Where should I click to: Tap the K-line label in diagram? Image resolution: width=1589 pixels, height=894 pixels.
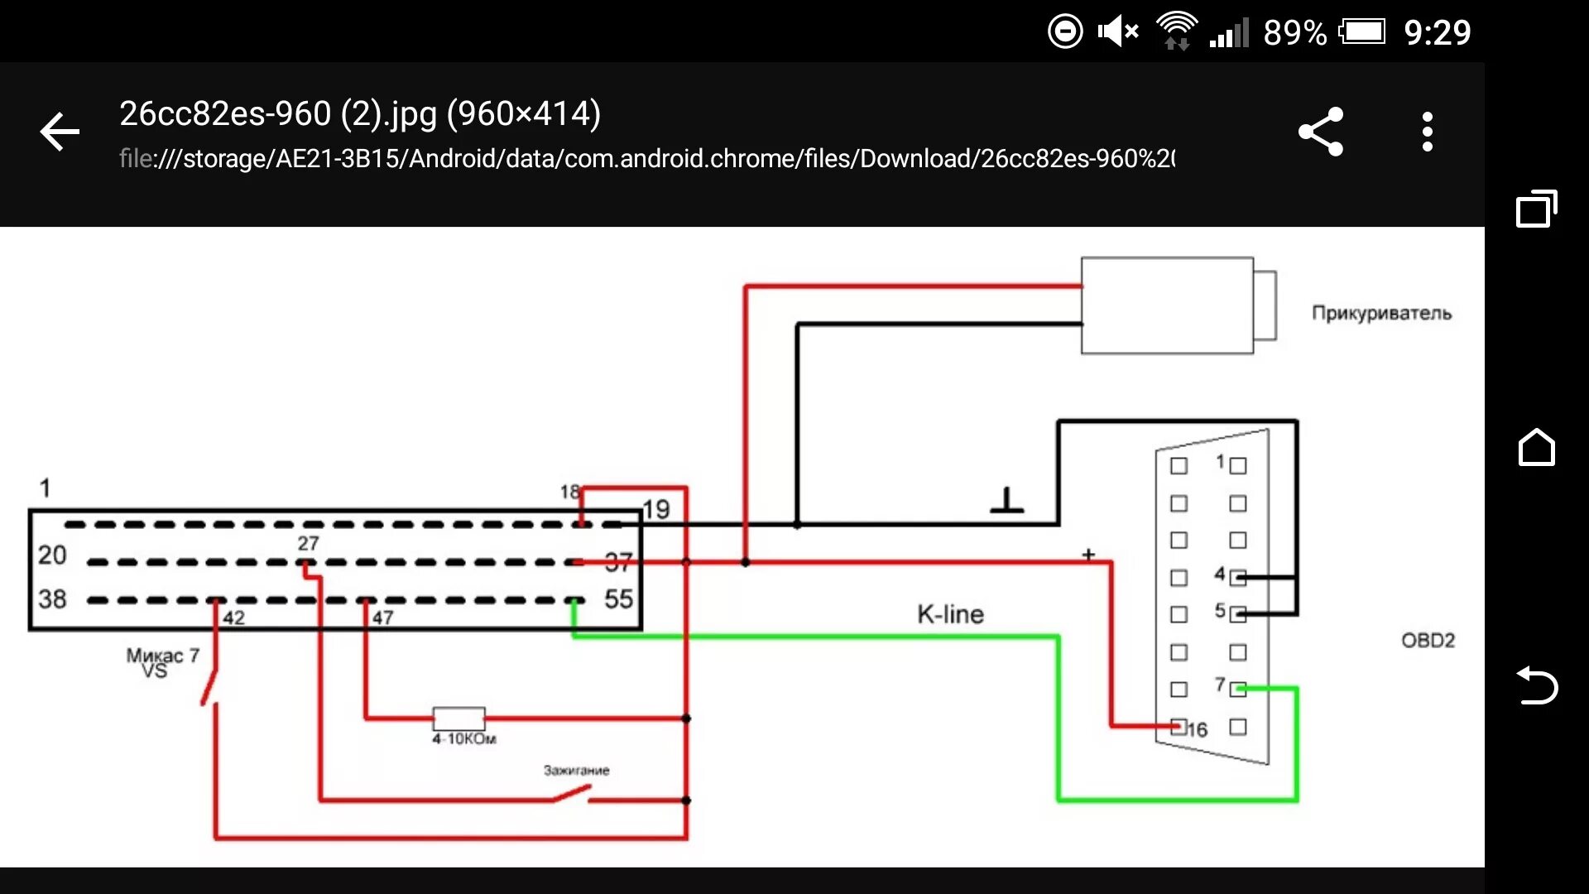tap(950, 614)
